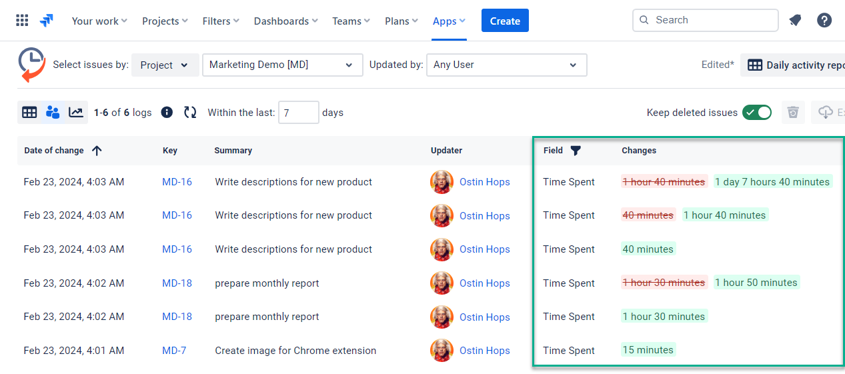This screenshot has width=845, height=374.
Task: Open the MD-7 issue link
Action: (174, 351)
